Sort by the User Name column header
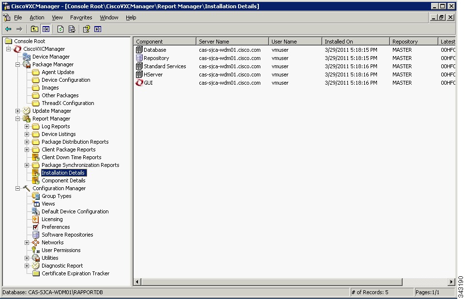Image resolution: width=465 pixels, height=299 pixels. tap(295, 42)
